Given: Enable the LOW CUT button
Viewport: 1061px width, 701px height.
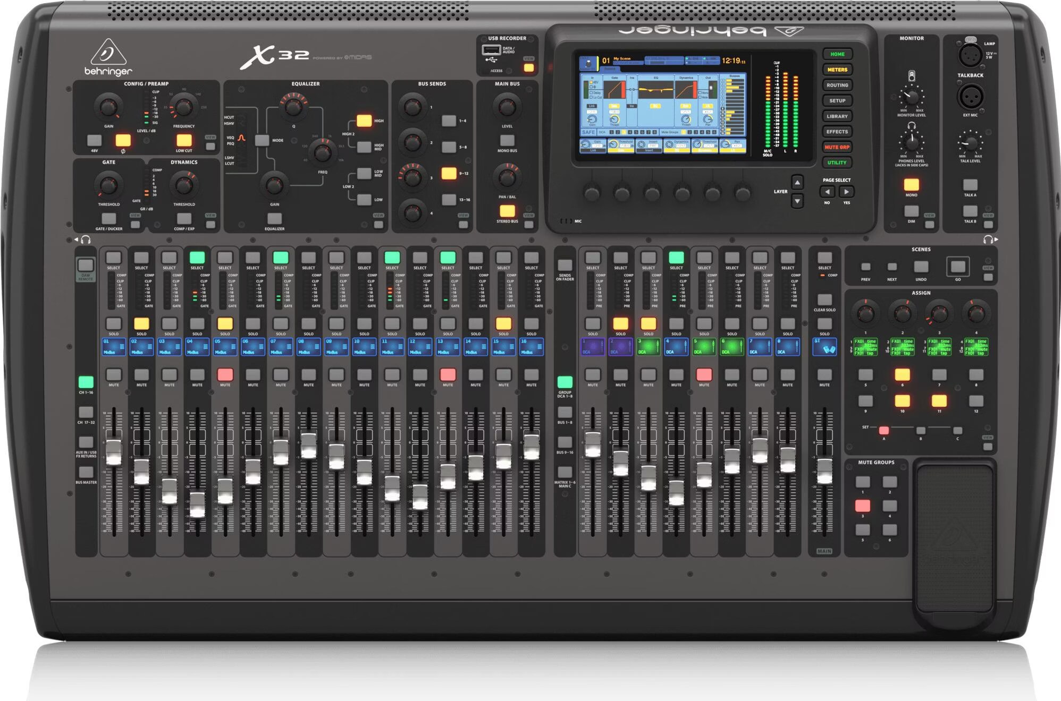Looking at the screenshot, I should pos(184,141).
